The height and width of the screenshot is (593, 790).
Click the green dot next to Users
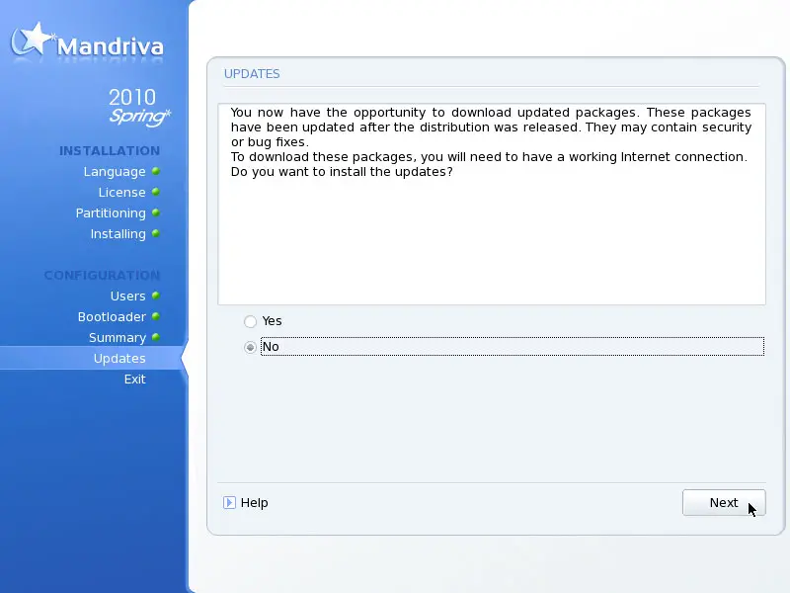coord(156,296)
